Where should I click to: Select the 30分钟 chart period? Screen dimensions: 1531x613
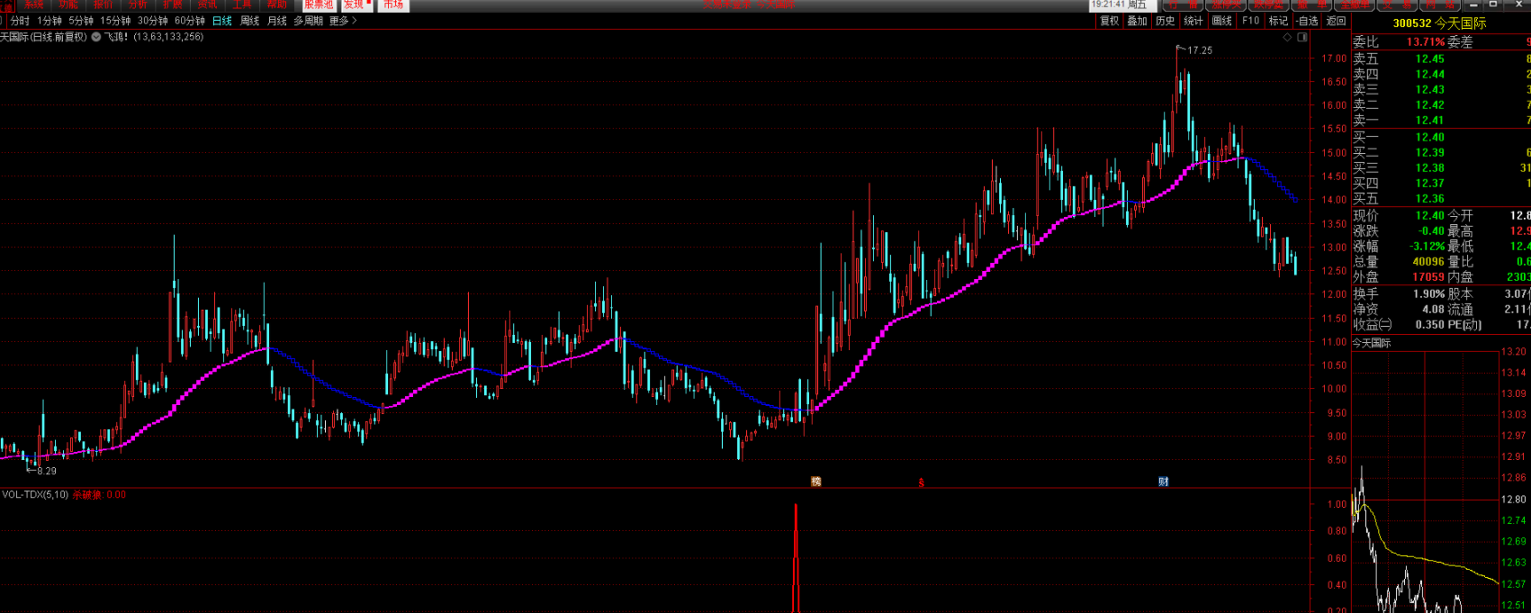153,21
